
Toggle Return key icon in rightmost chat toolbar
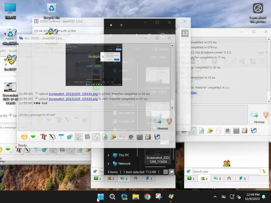pos(193,131)
